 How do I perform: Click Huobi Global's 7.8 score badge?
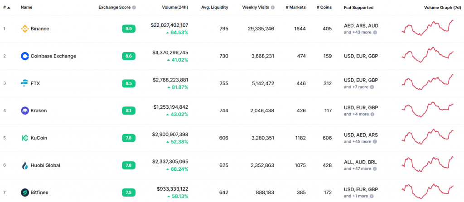coord(129,165)
